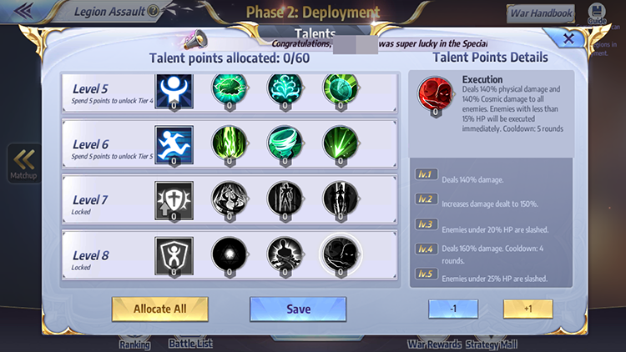Select the Level 6 running figure talent icon
Viewport: 626px width, 352px height.
(174, 145)
